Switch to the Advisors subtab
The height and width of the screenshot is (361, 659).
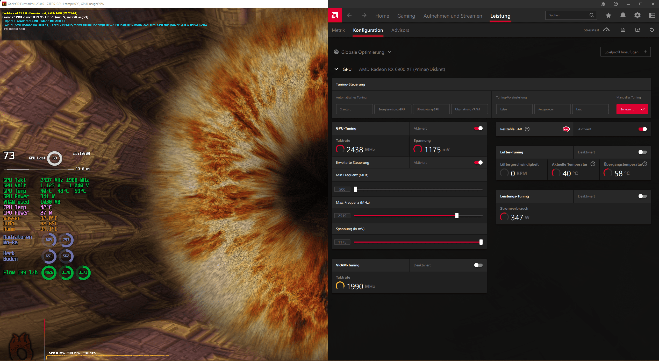point(400,30)
